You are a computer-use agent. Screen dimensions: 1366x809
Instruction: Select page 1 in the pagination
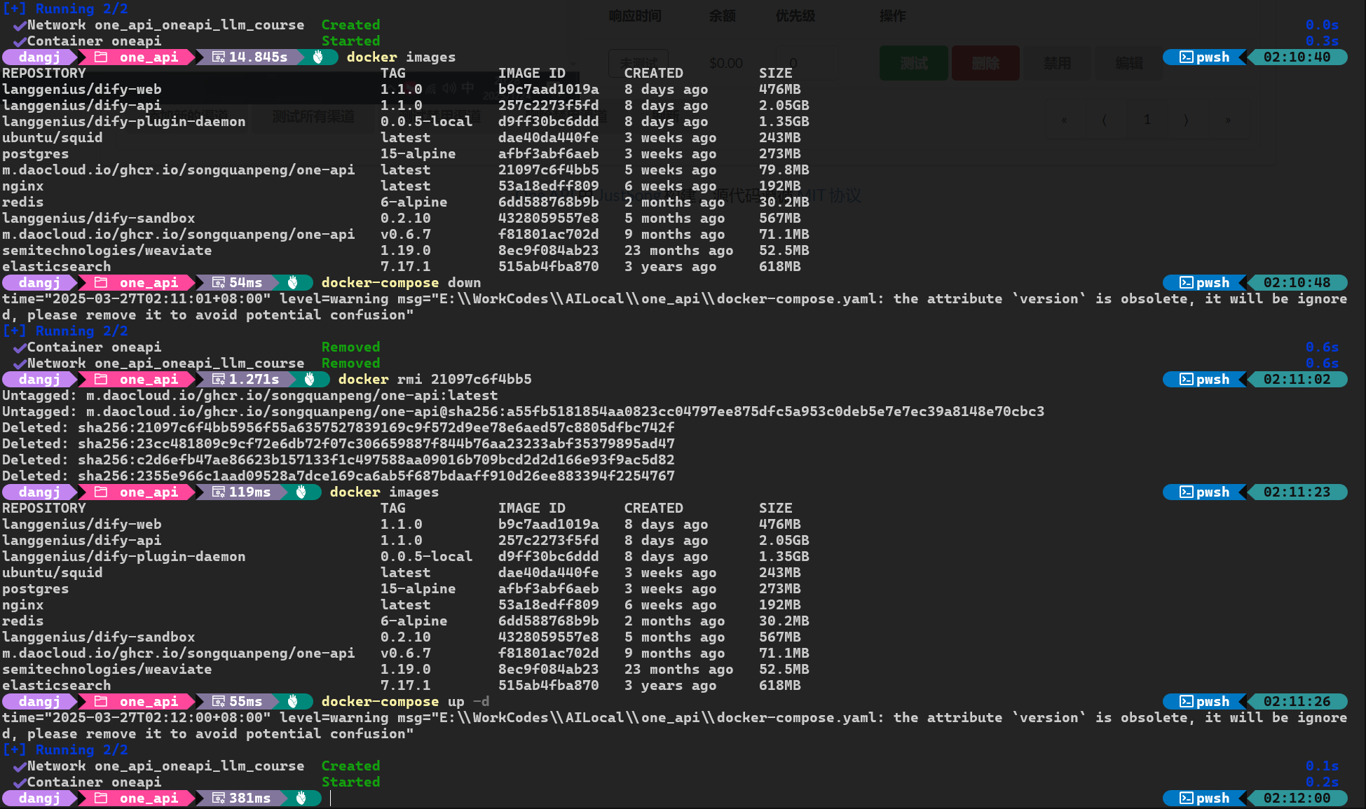point(1147,120)
